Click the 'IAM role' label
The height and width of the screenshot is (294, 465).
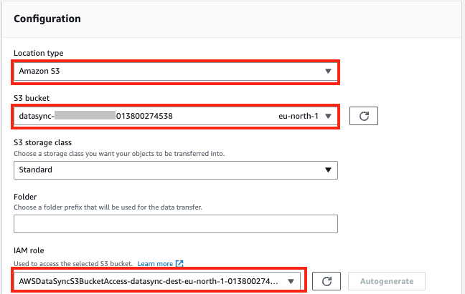29,250
